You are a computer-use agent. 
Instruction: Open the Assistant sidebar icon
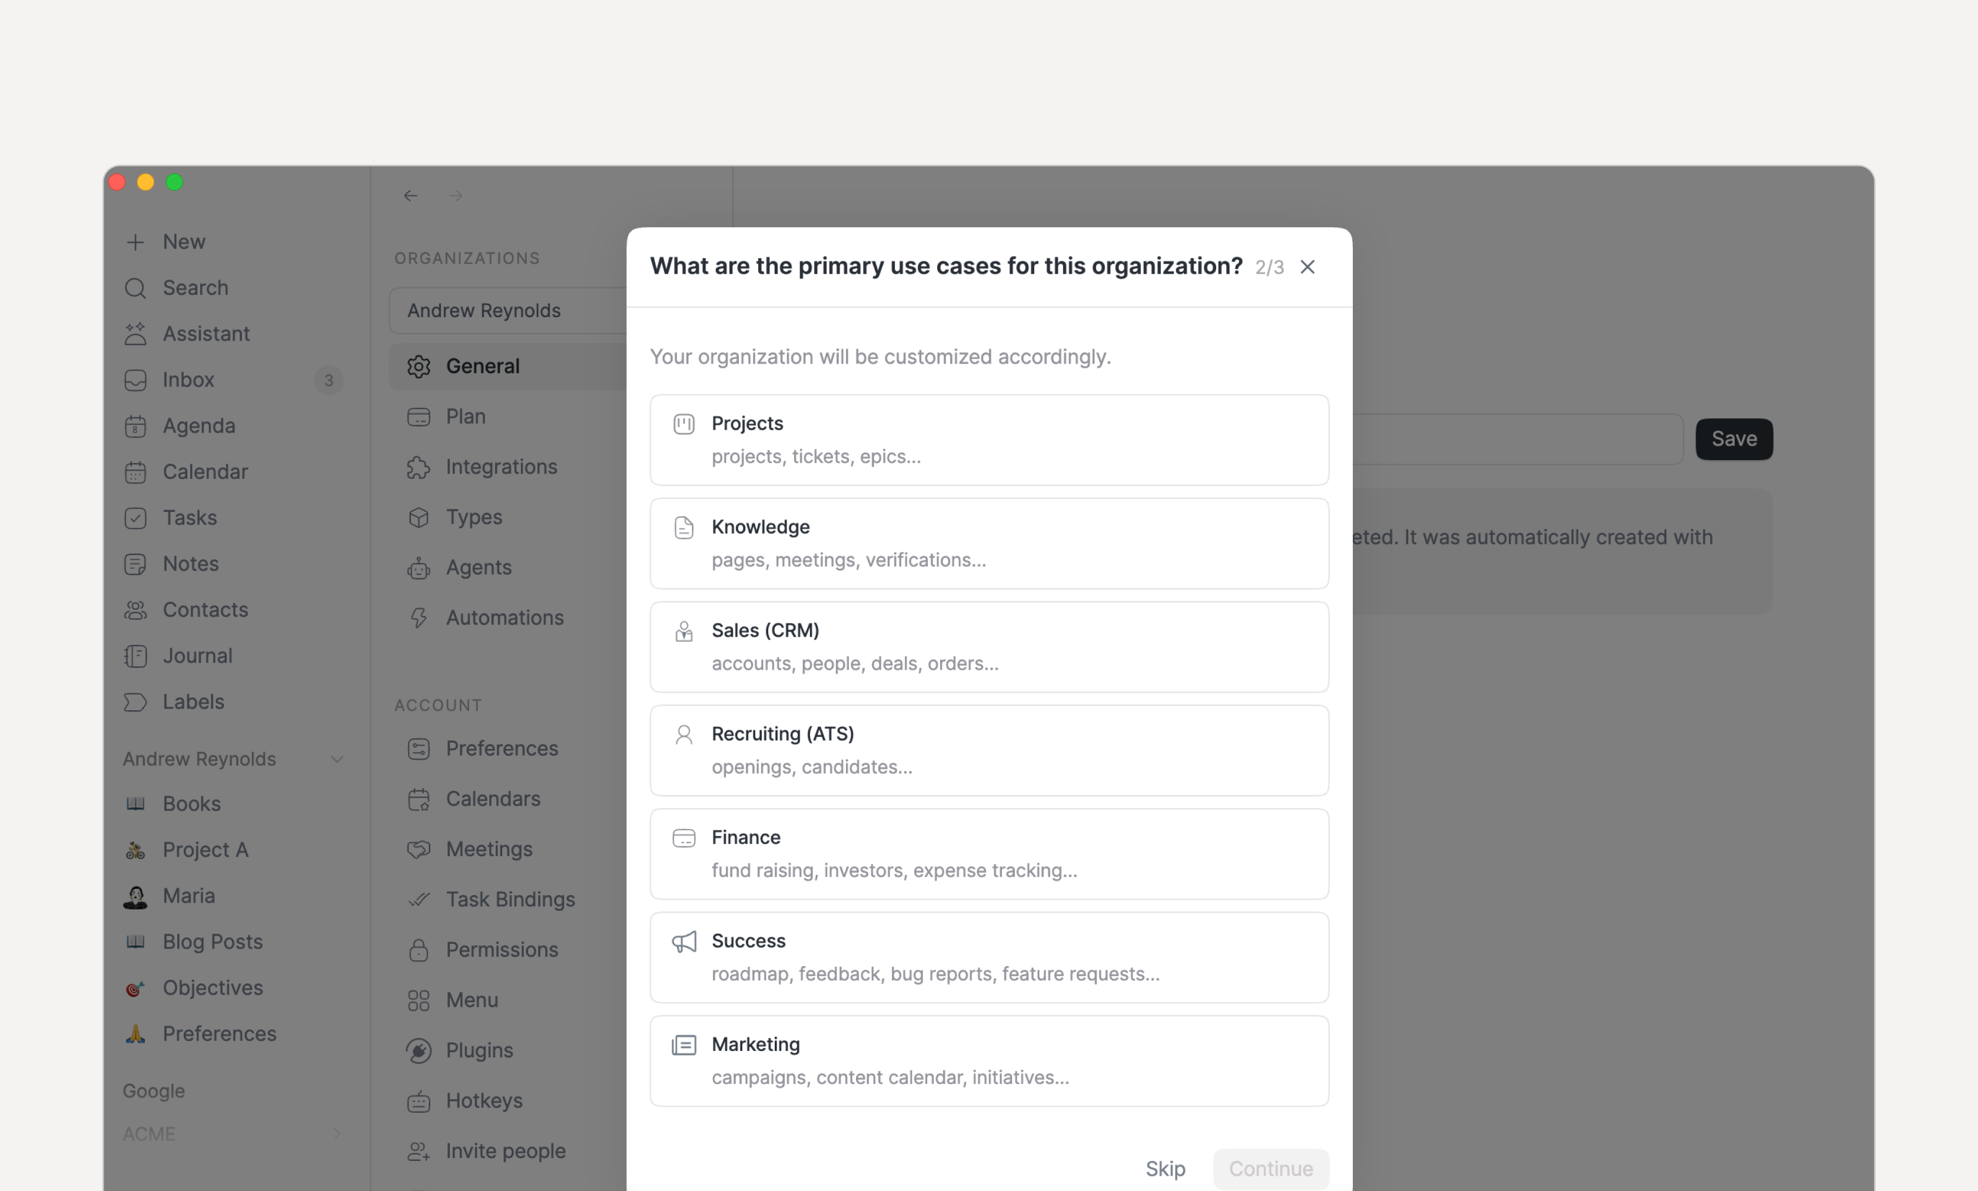(x=135, y=334)
